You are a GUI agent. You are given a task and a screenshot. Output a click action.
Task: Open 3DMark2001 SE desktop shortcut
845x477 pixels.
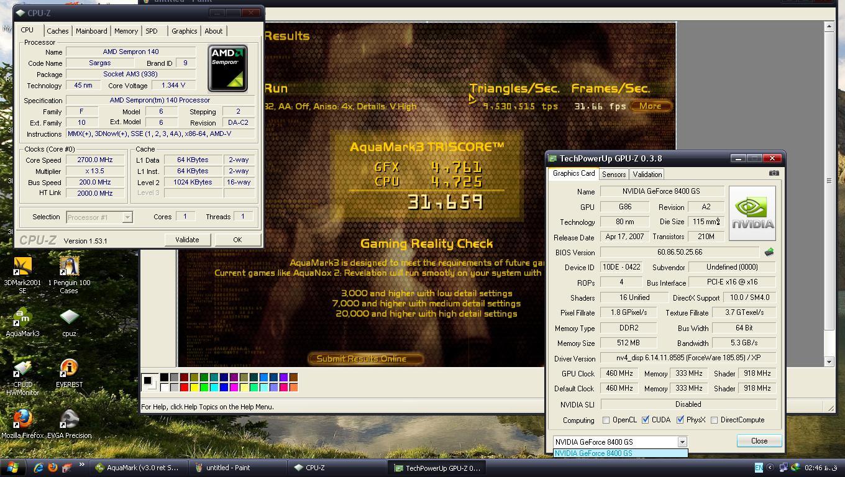pyautogui.click(x=22, y=276)
